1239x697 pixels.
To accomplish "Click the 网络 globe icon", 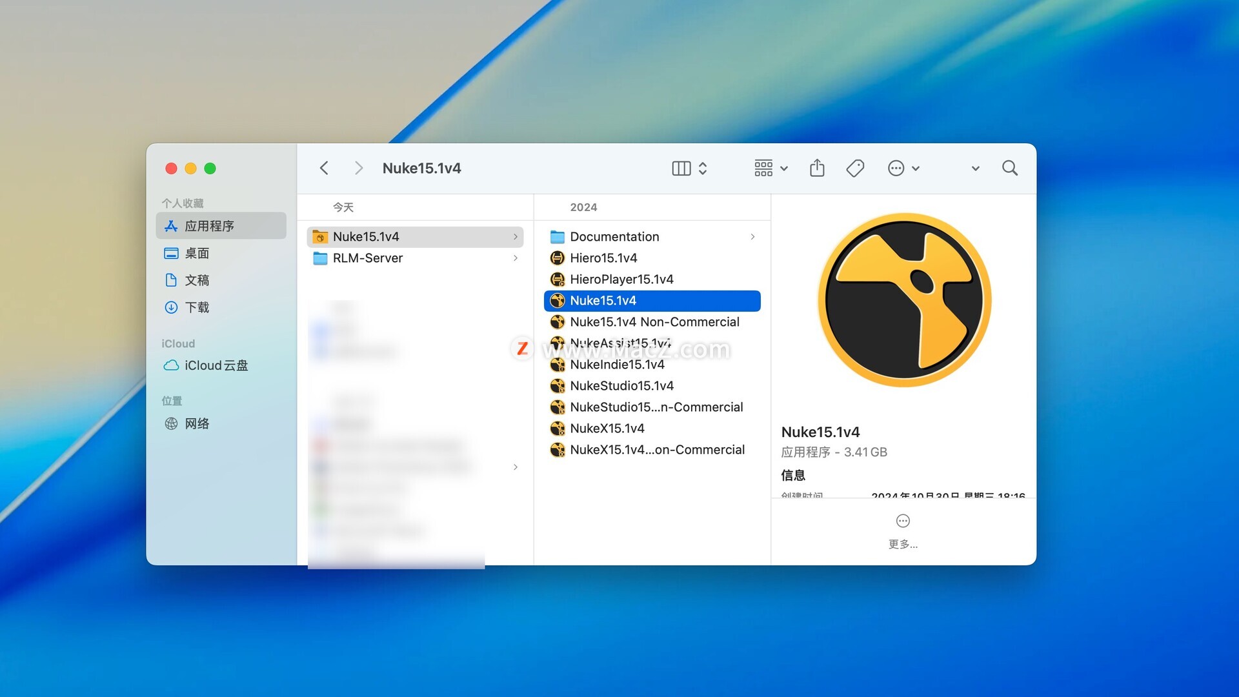I will point(171,423).
